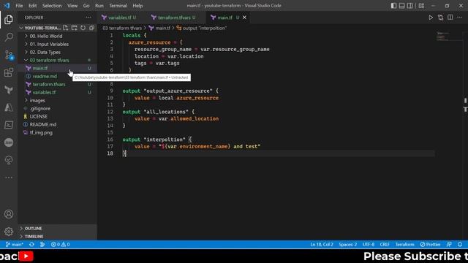
Task: Open the Help menu
Action: pos(137,6)
